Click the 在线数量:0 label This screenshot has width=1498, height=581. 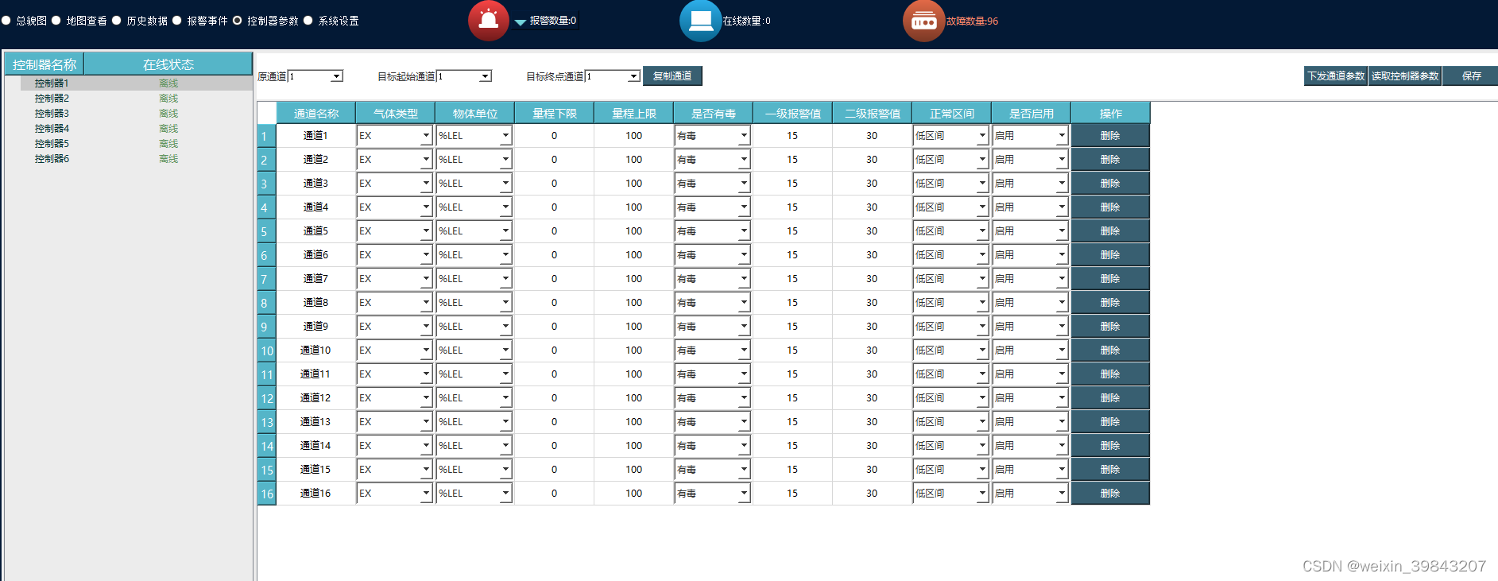pos(746,21)
